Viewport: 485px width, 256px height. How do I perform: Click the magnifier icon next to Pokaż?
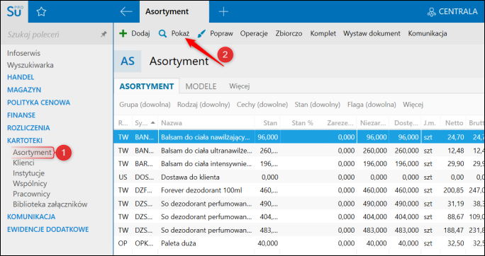[162, 33]
